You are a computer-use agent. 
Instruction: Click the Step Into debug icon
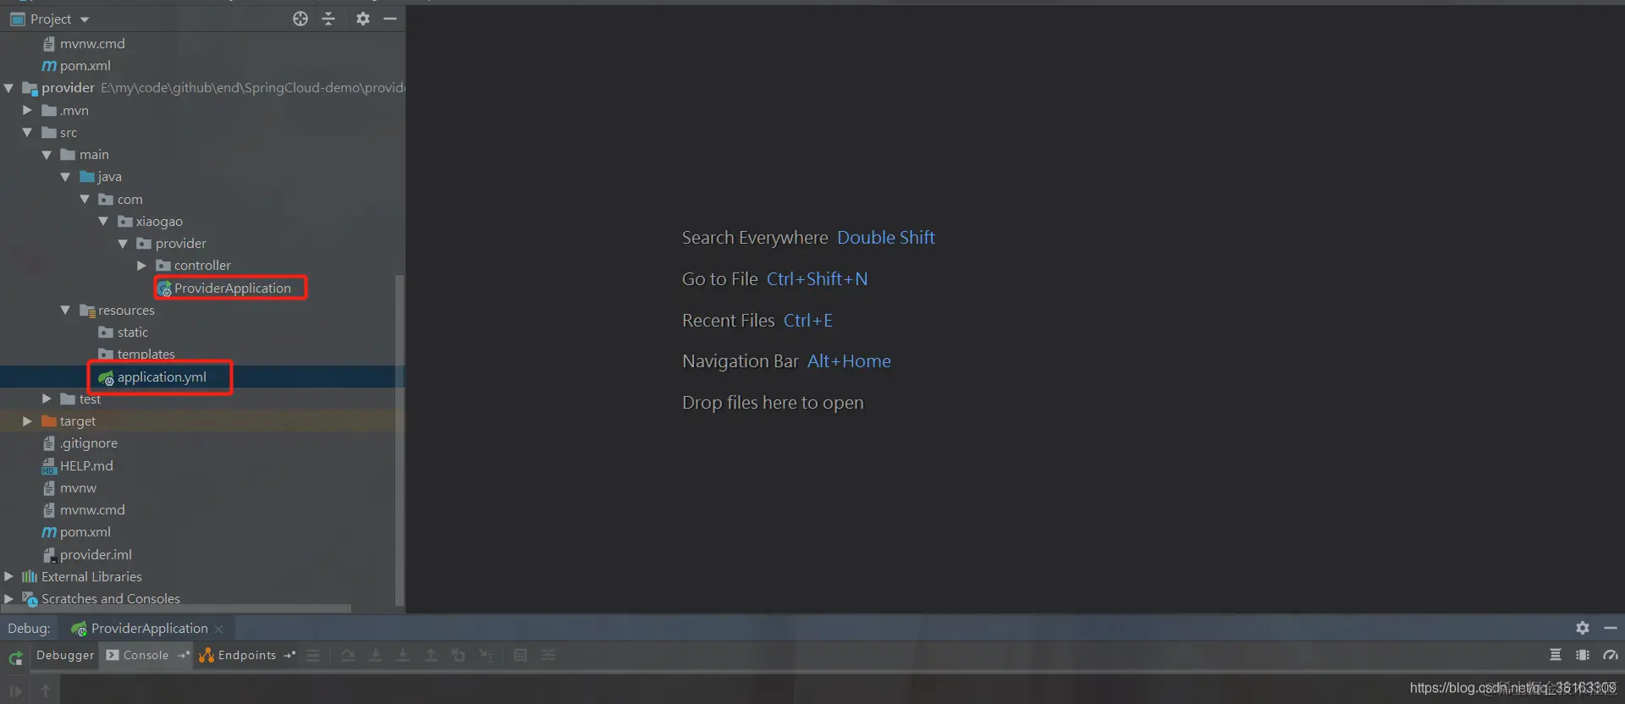376,656
